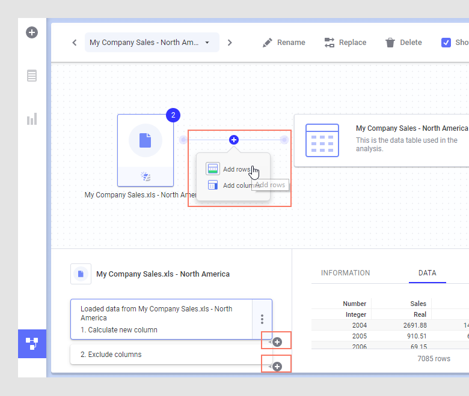
Task: Click the blue plus node on connector line
Action: point(234,140)
